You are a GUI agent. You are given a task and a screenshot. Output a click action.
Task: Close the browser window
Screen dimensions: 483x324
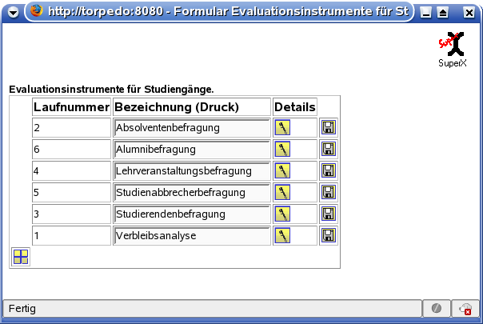point(469,13)
